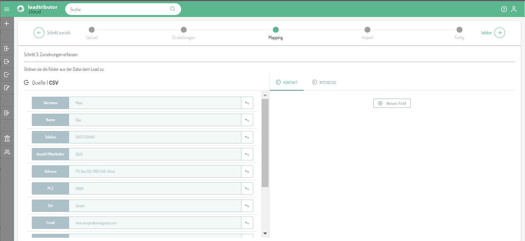Open the user profile icon
Viewport: 525px width, 241px height.
point(514,9)
